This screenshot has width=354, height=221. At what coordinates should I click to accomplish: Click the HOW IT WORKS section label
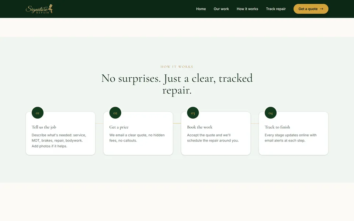(177, 67)
